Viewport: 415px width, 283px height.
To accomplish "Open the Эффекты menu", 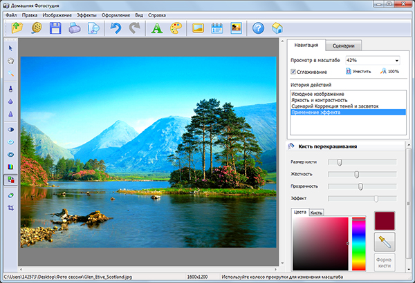I will [x=86, y=14].
